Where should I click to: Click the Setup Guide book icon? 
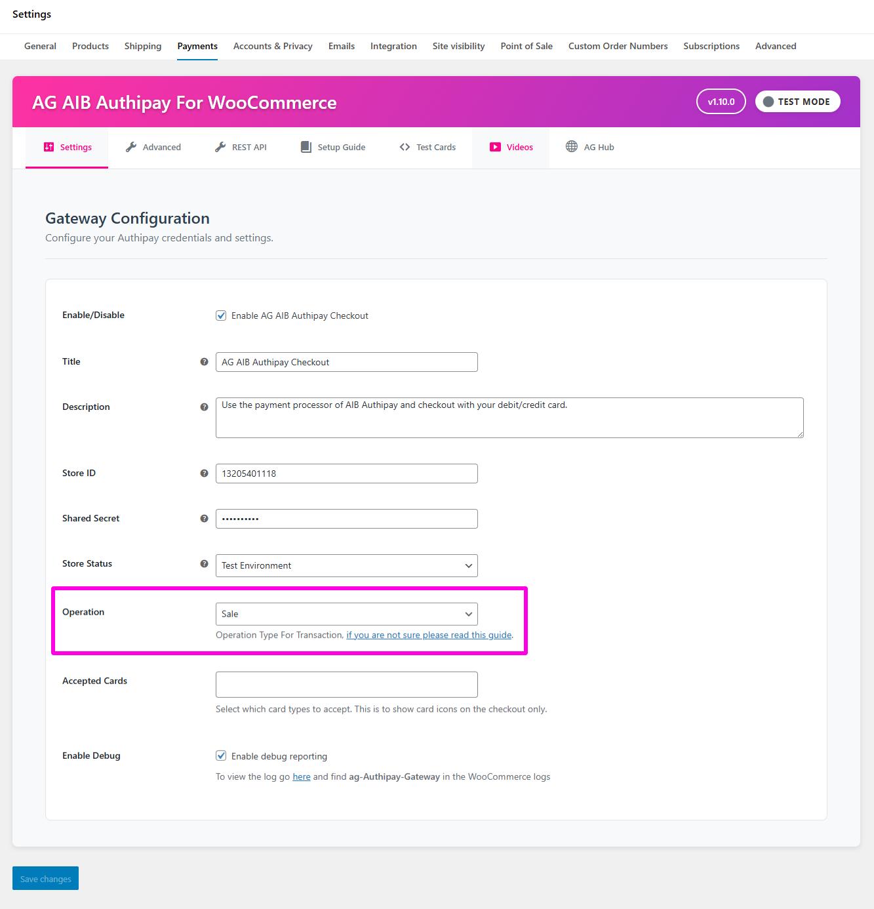[306, 147]
